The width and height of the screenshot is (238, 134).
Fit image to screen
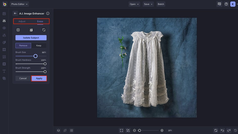[x=122, y=130]
